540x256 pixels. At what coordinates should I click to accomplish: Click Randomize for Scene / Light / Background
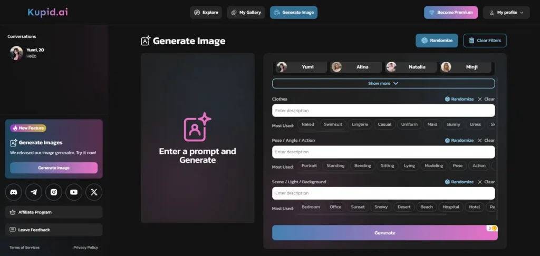pyautogui.click(x=459, y=182)
